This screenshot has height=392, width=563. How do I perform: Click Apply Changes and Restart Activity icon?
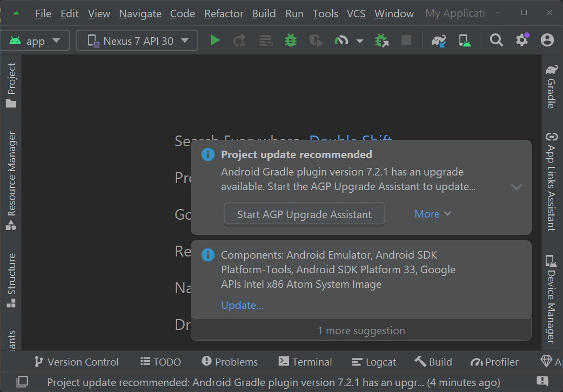(239, 40)
